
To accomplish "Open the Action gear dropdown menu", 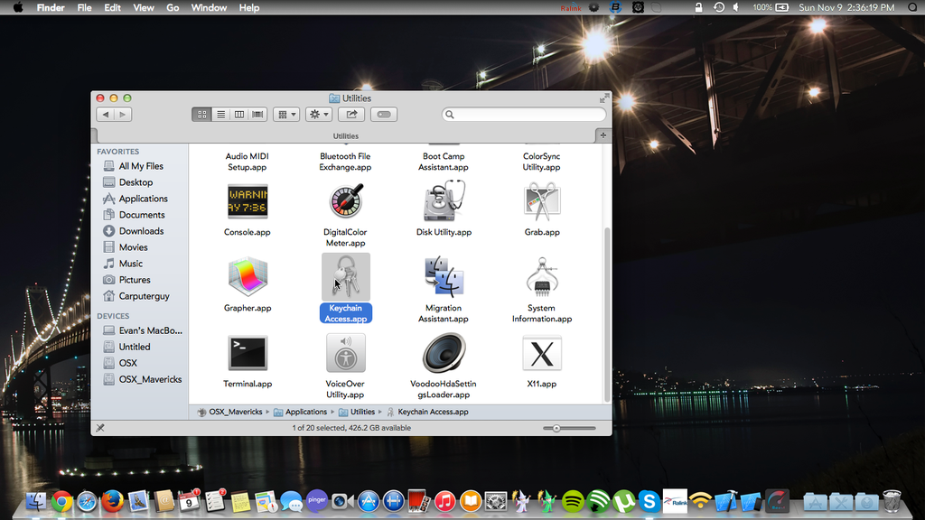I will point(319,115).
